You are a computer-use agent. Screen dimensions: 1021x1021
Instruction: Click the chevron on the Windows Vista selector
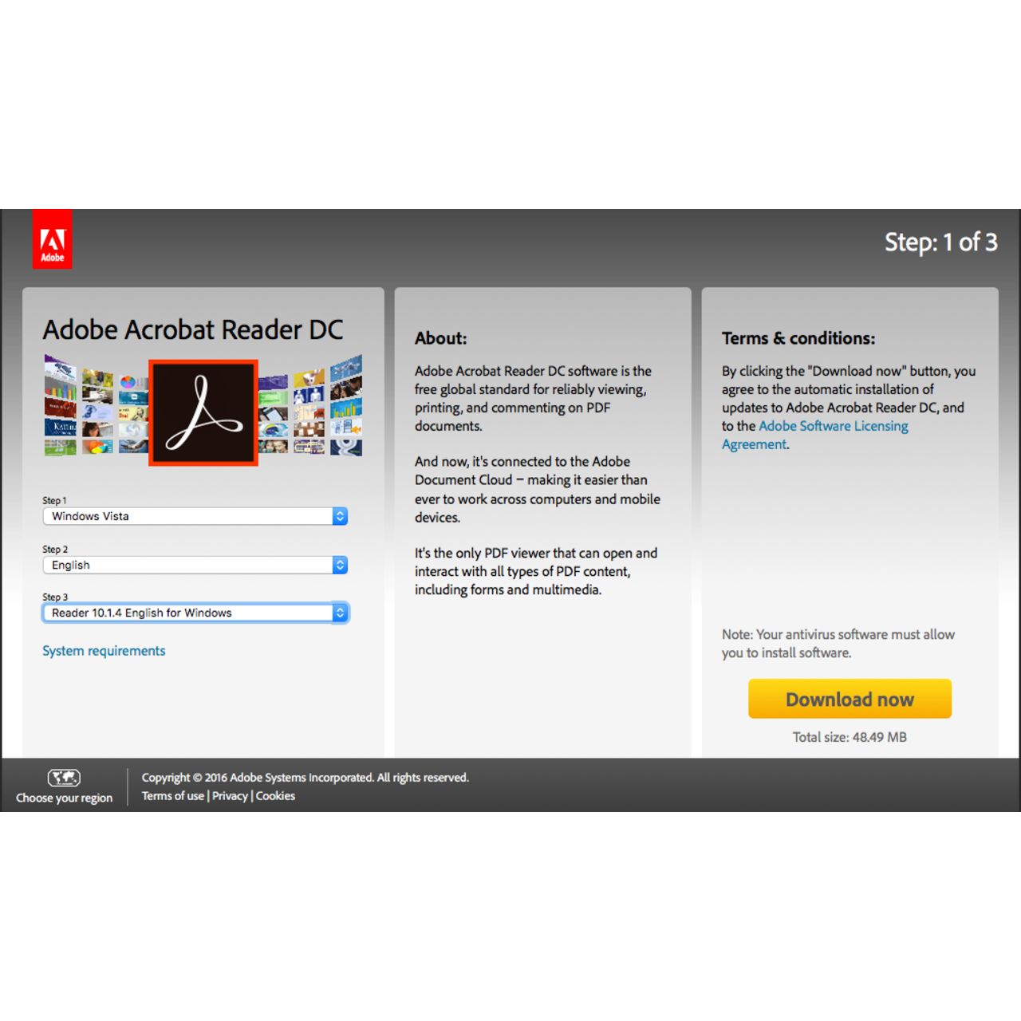coord(341,516)
